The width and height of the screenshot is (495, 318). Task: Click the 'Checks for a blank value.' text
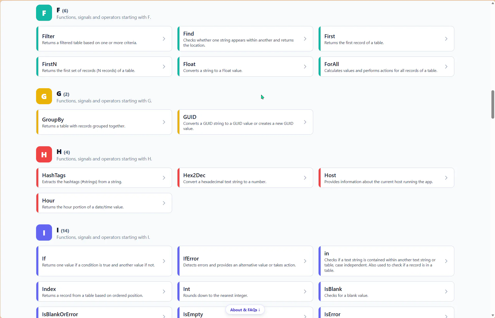(346, 296)
